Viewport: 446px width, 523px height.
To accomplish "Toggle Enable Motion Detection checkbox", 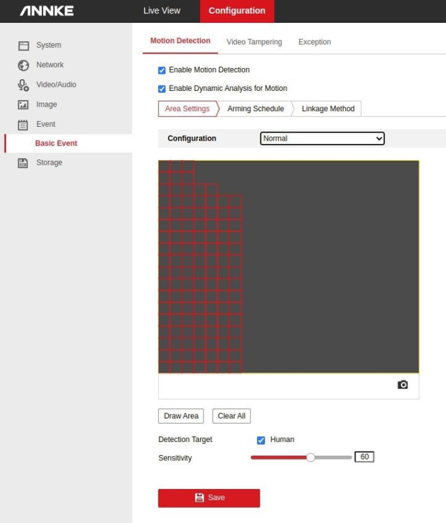I will point(162,71).
